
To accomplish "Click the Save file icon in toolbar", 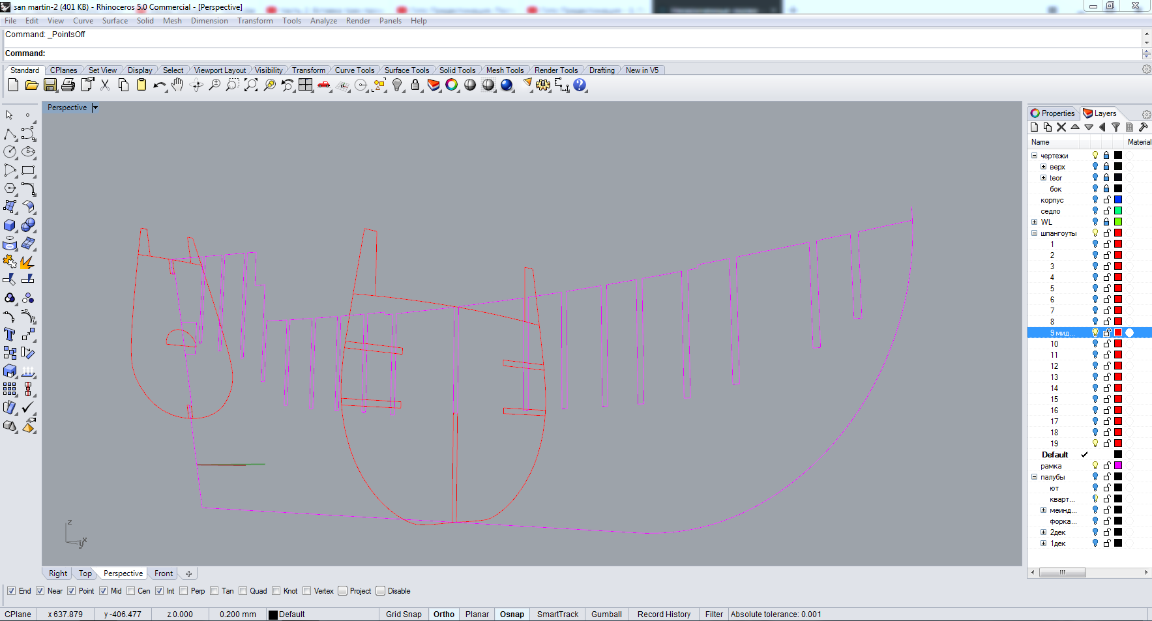I will [x=50, y=85].
